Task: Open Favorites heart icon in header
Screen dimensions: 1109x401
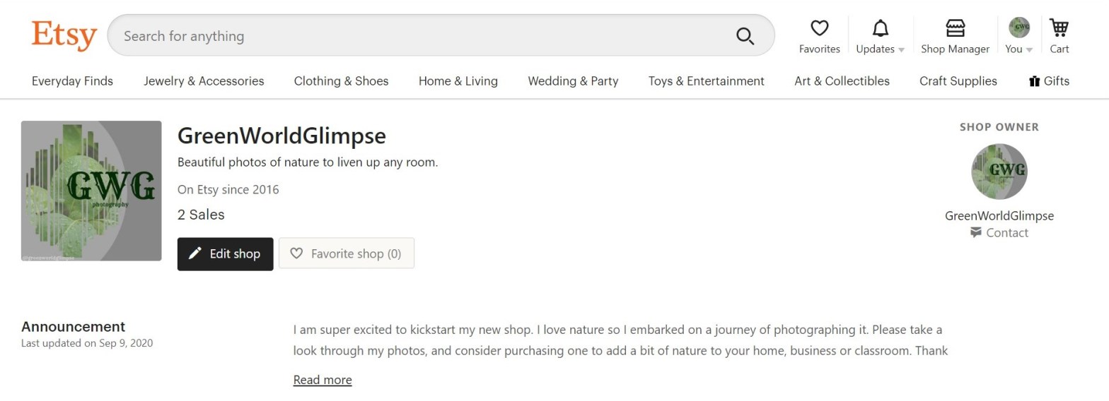Action: click(819, 36)
